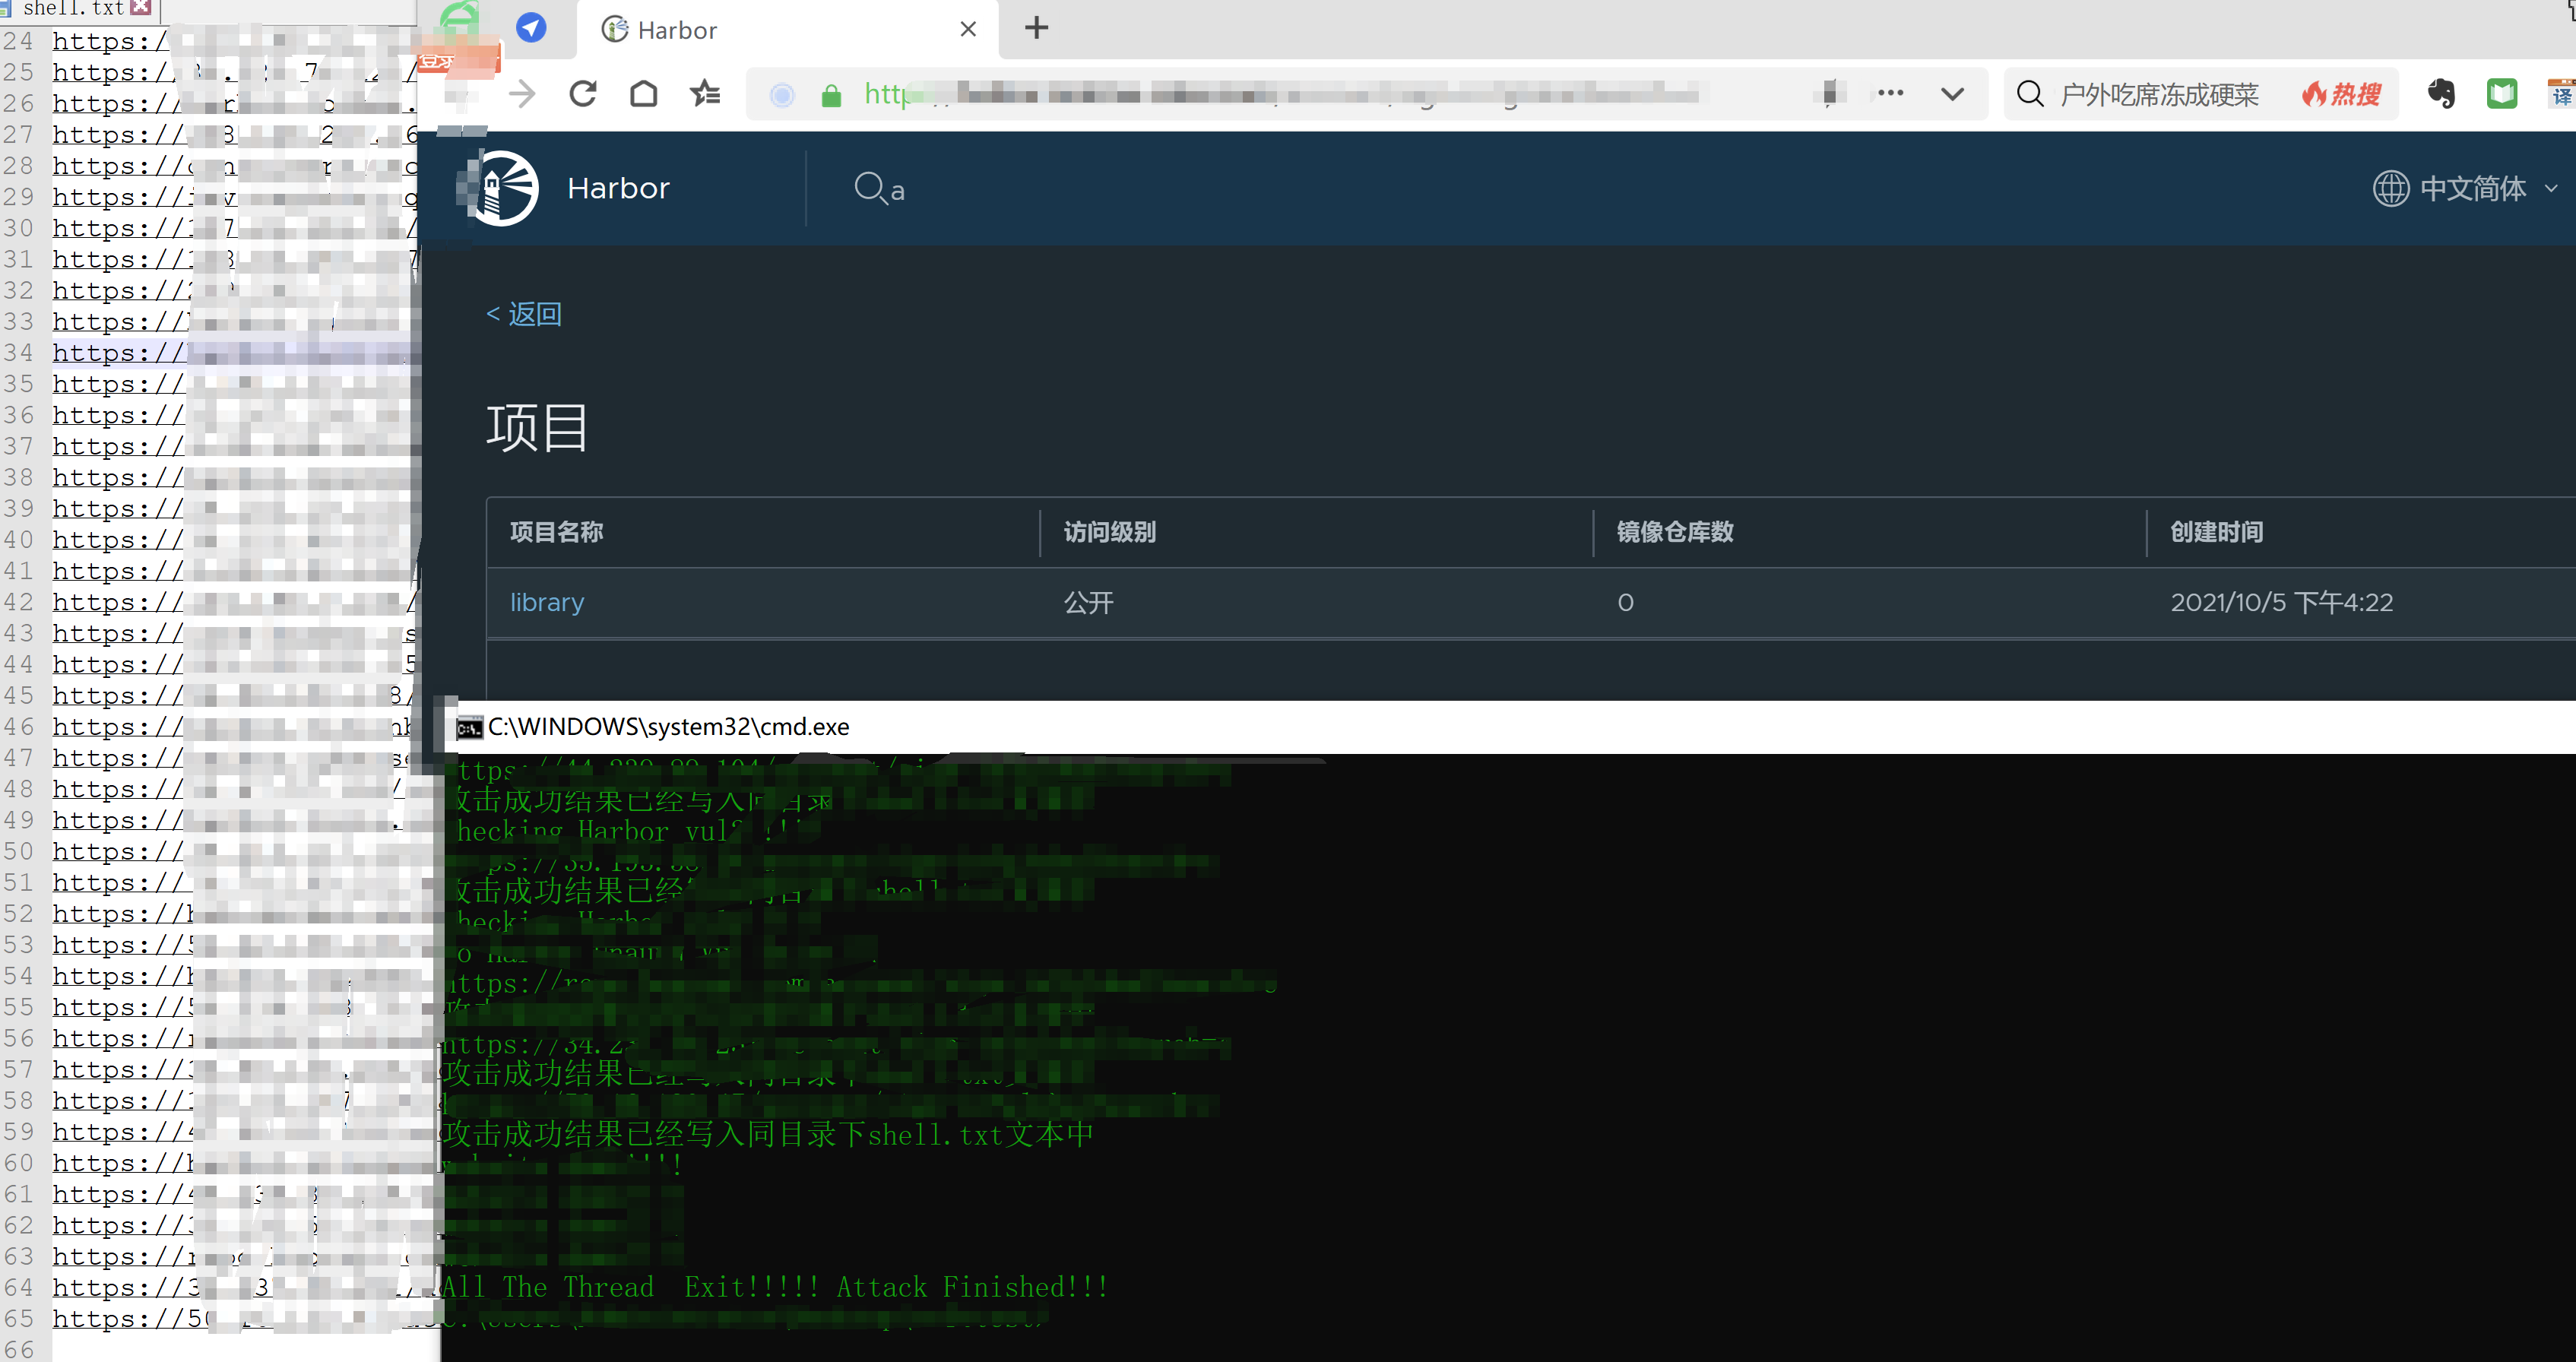Open the Evernote elephant extension icon
This screenshot has width=2576, height=1362.
[2441, 94]
